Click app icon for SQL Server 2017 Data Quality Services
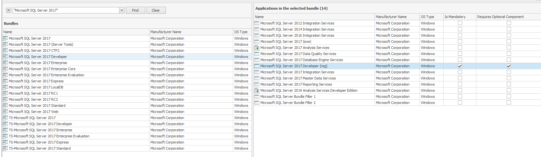541x157 pixels. pyautogui.click(x=257, y=54)
